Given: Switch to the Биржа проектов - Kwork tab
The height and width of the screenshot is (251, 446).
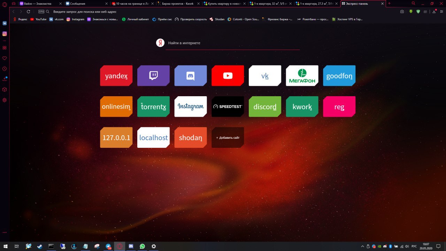Looking at the screenshot, I should tap(179, 3).
